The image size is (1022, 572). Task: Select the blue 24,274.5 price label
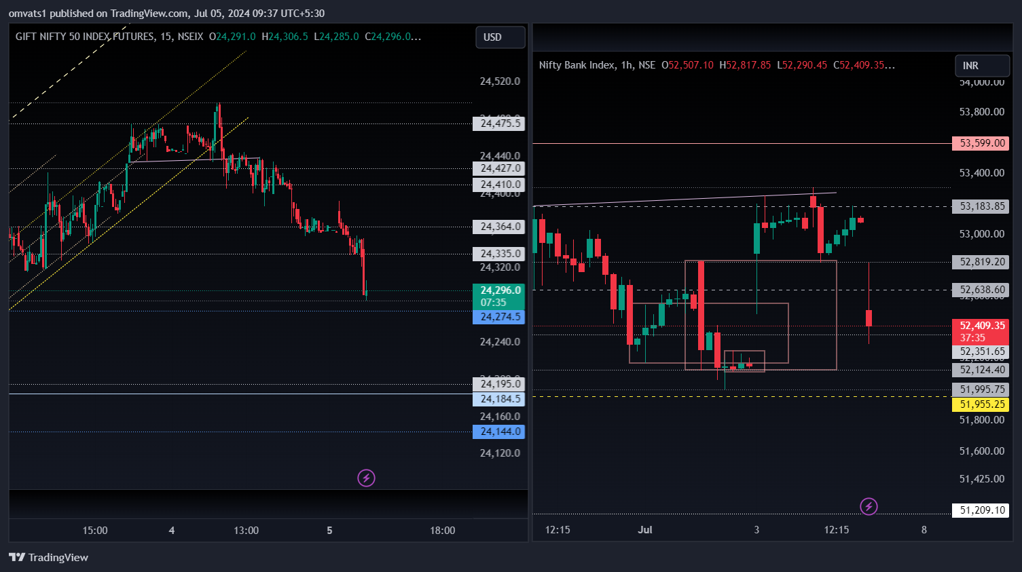tap(499, 317)
